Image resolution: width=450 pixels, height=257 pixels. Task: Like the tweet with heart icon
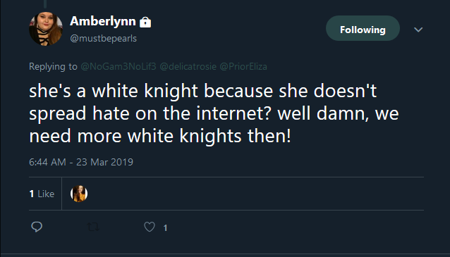pos(150,227)
